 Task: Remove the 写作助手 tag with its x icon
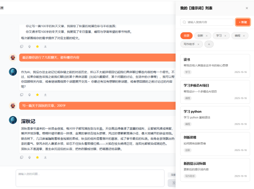(x=198, y=44)
